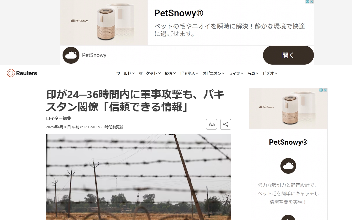Open the Reuters home logo
352x220 pixels.
tap(22, 73)
